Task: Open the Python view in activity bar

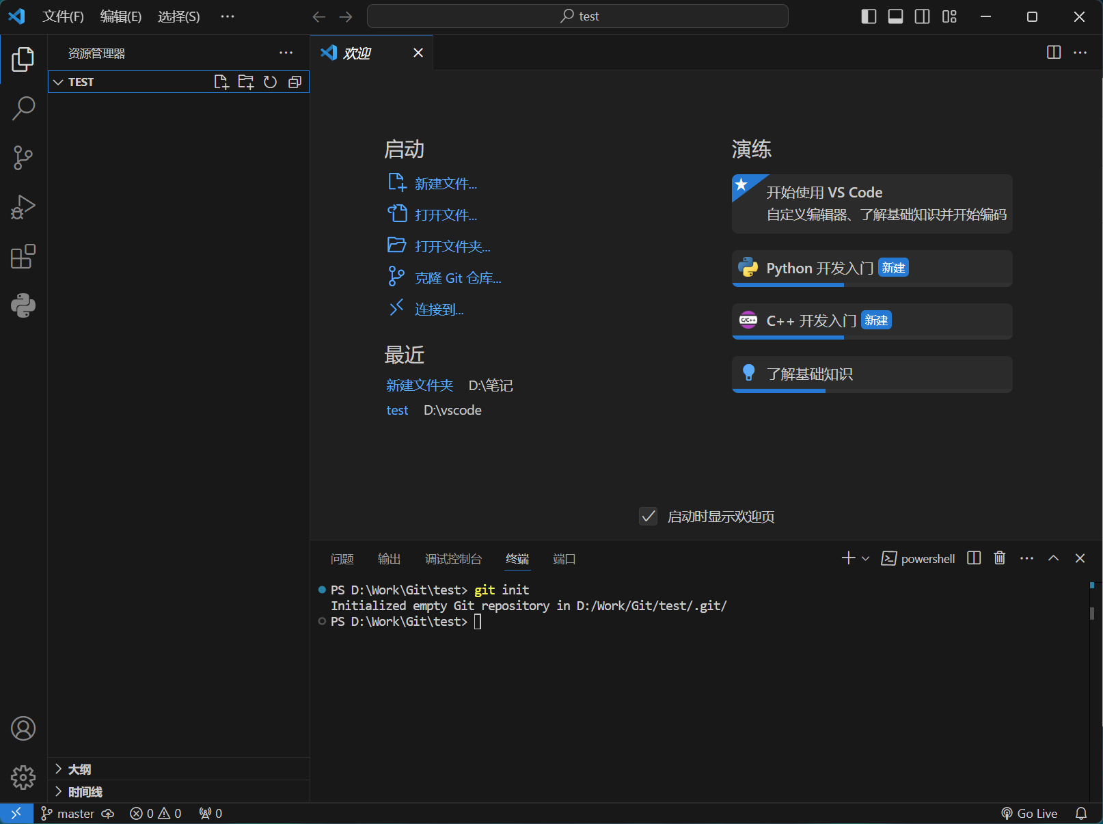Action: (x=23, y=305)
